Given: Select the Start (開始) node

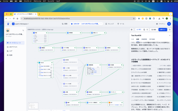Looking at the screenshot, I should point(40,37).
